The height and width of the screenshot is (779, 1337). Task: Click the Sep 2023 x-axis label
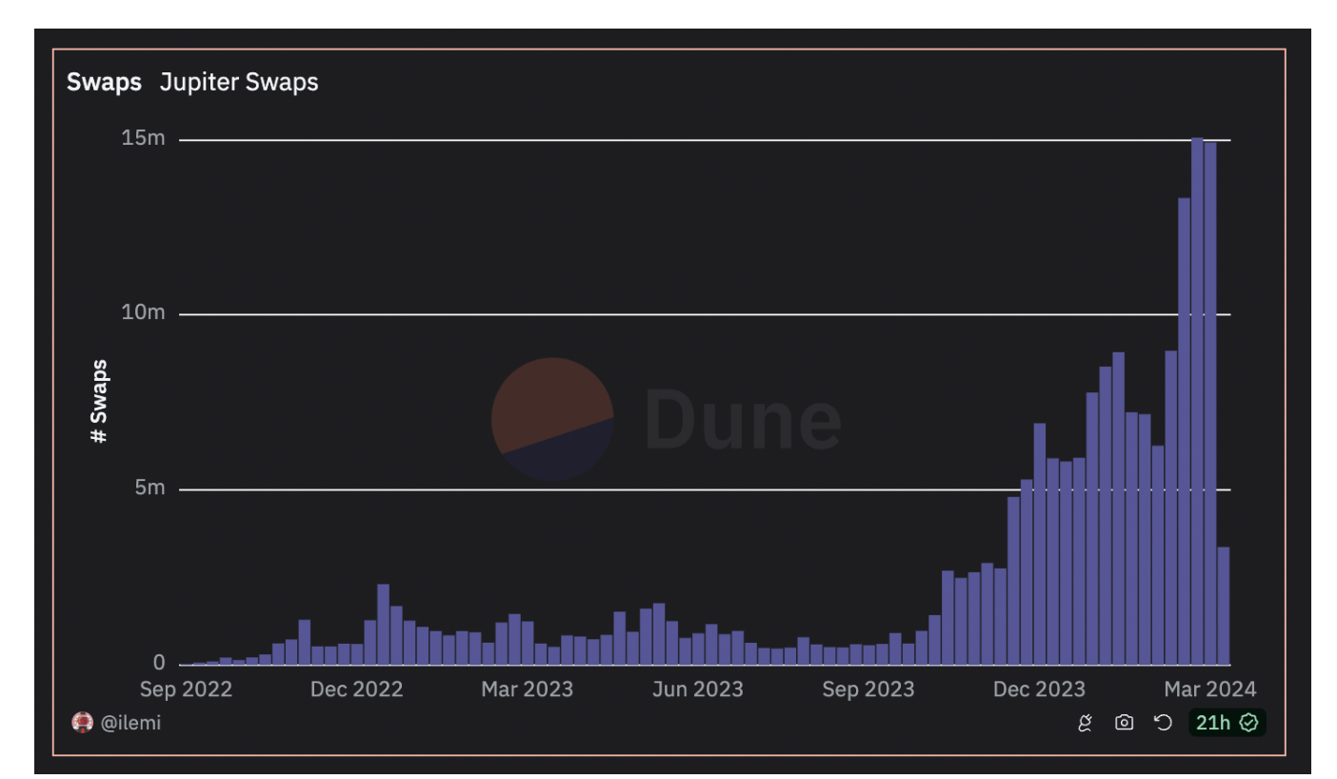[x=868, y=689]
